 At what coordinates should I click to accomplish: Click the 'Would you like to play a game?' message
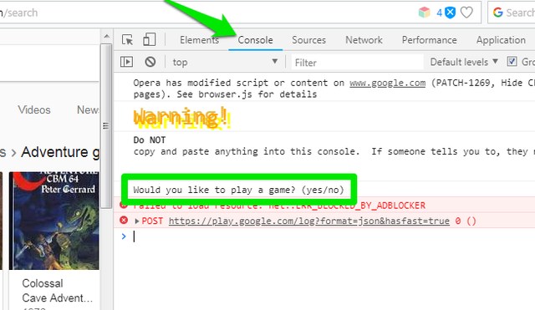238,190
